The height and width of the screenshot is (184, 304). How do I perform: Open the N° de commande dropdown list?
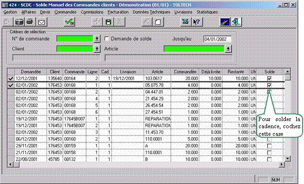pos(97,39)
